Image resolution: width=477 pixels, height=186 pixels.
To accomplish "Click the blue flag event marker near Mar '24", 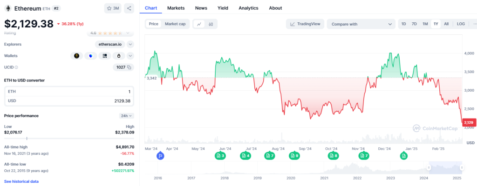I will tap(160, 155).
